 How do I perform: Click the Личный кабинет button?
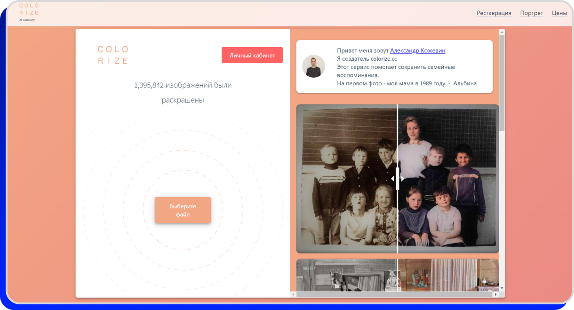tap(252, 55)
